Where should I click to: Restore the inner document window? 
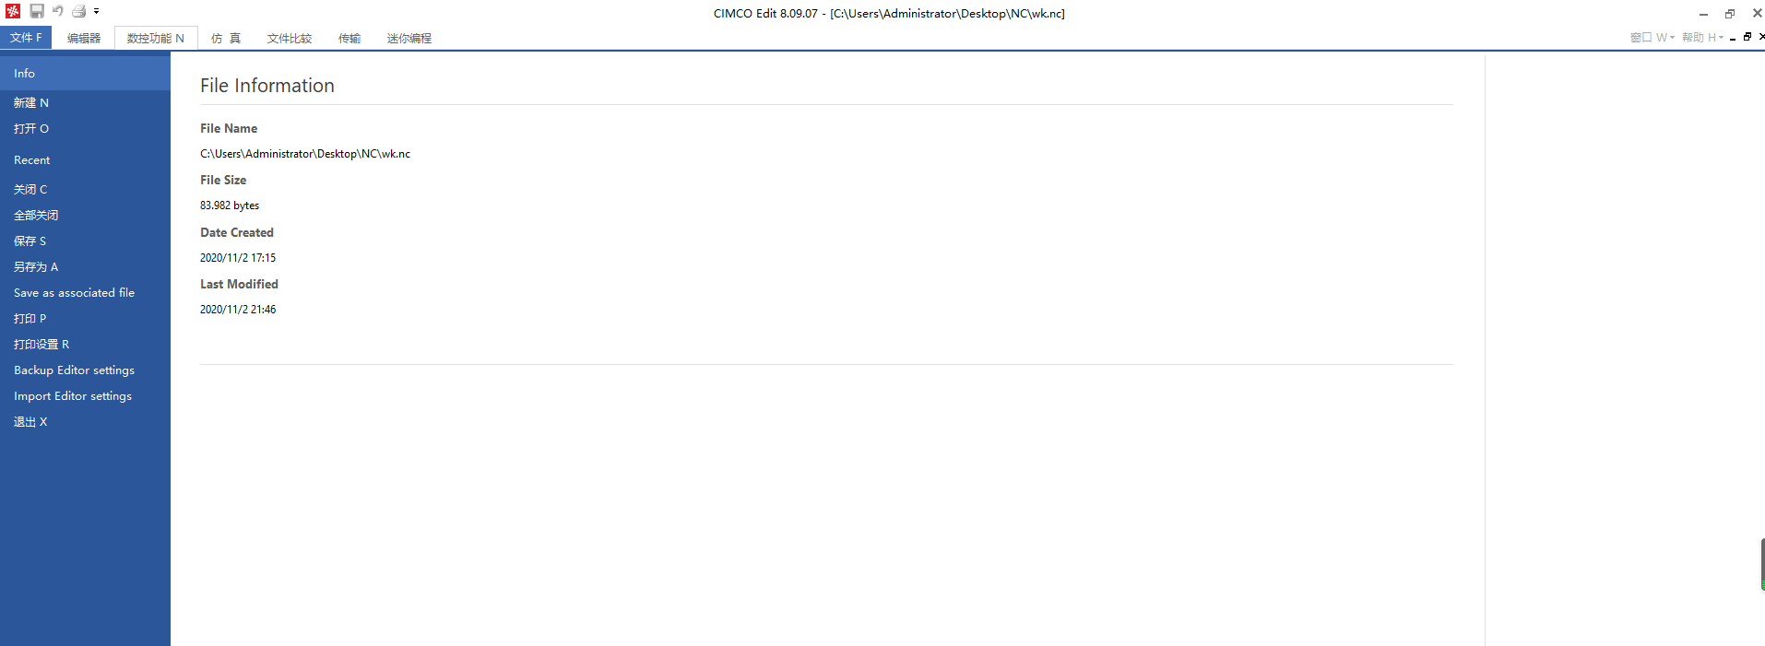click(1747, 37)
